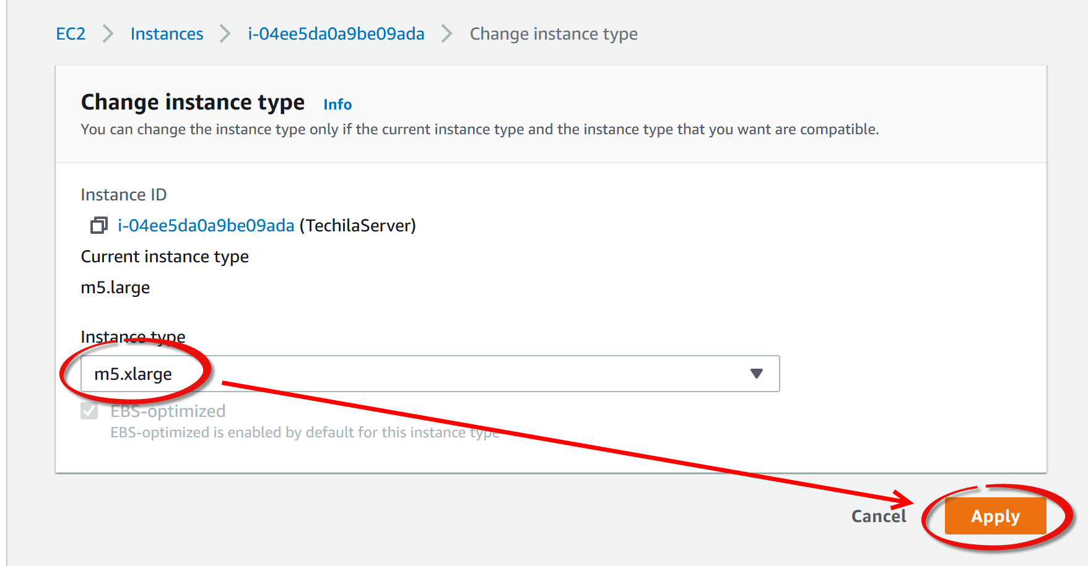
Task: Click the EBS-optimized default description text
Action: pos(305,432)
